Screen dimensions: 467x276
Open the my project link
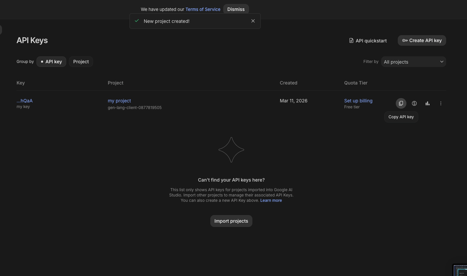point(119,101)
